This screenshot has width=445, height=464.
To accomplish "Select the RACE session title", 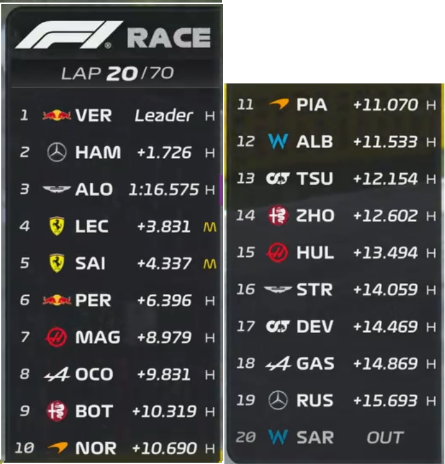I will pos(169,38).
